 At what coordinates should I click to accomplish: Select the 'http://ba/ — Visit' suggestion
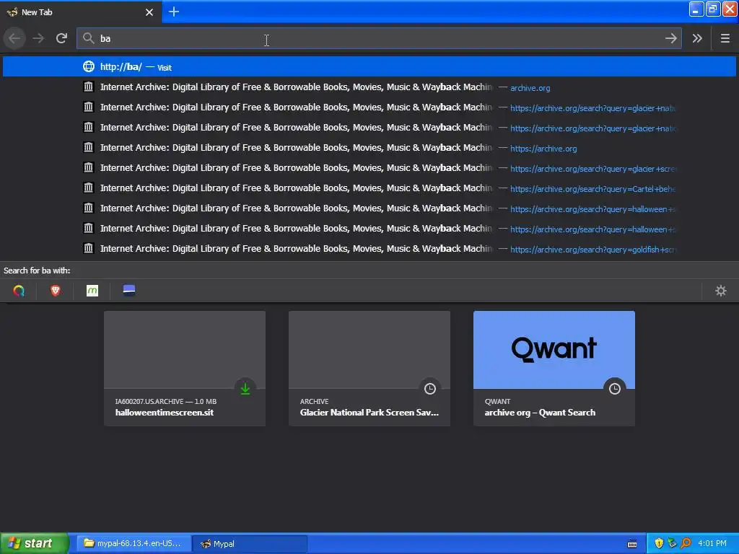pyautogui.click(x=369, y=66)
